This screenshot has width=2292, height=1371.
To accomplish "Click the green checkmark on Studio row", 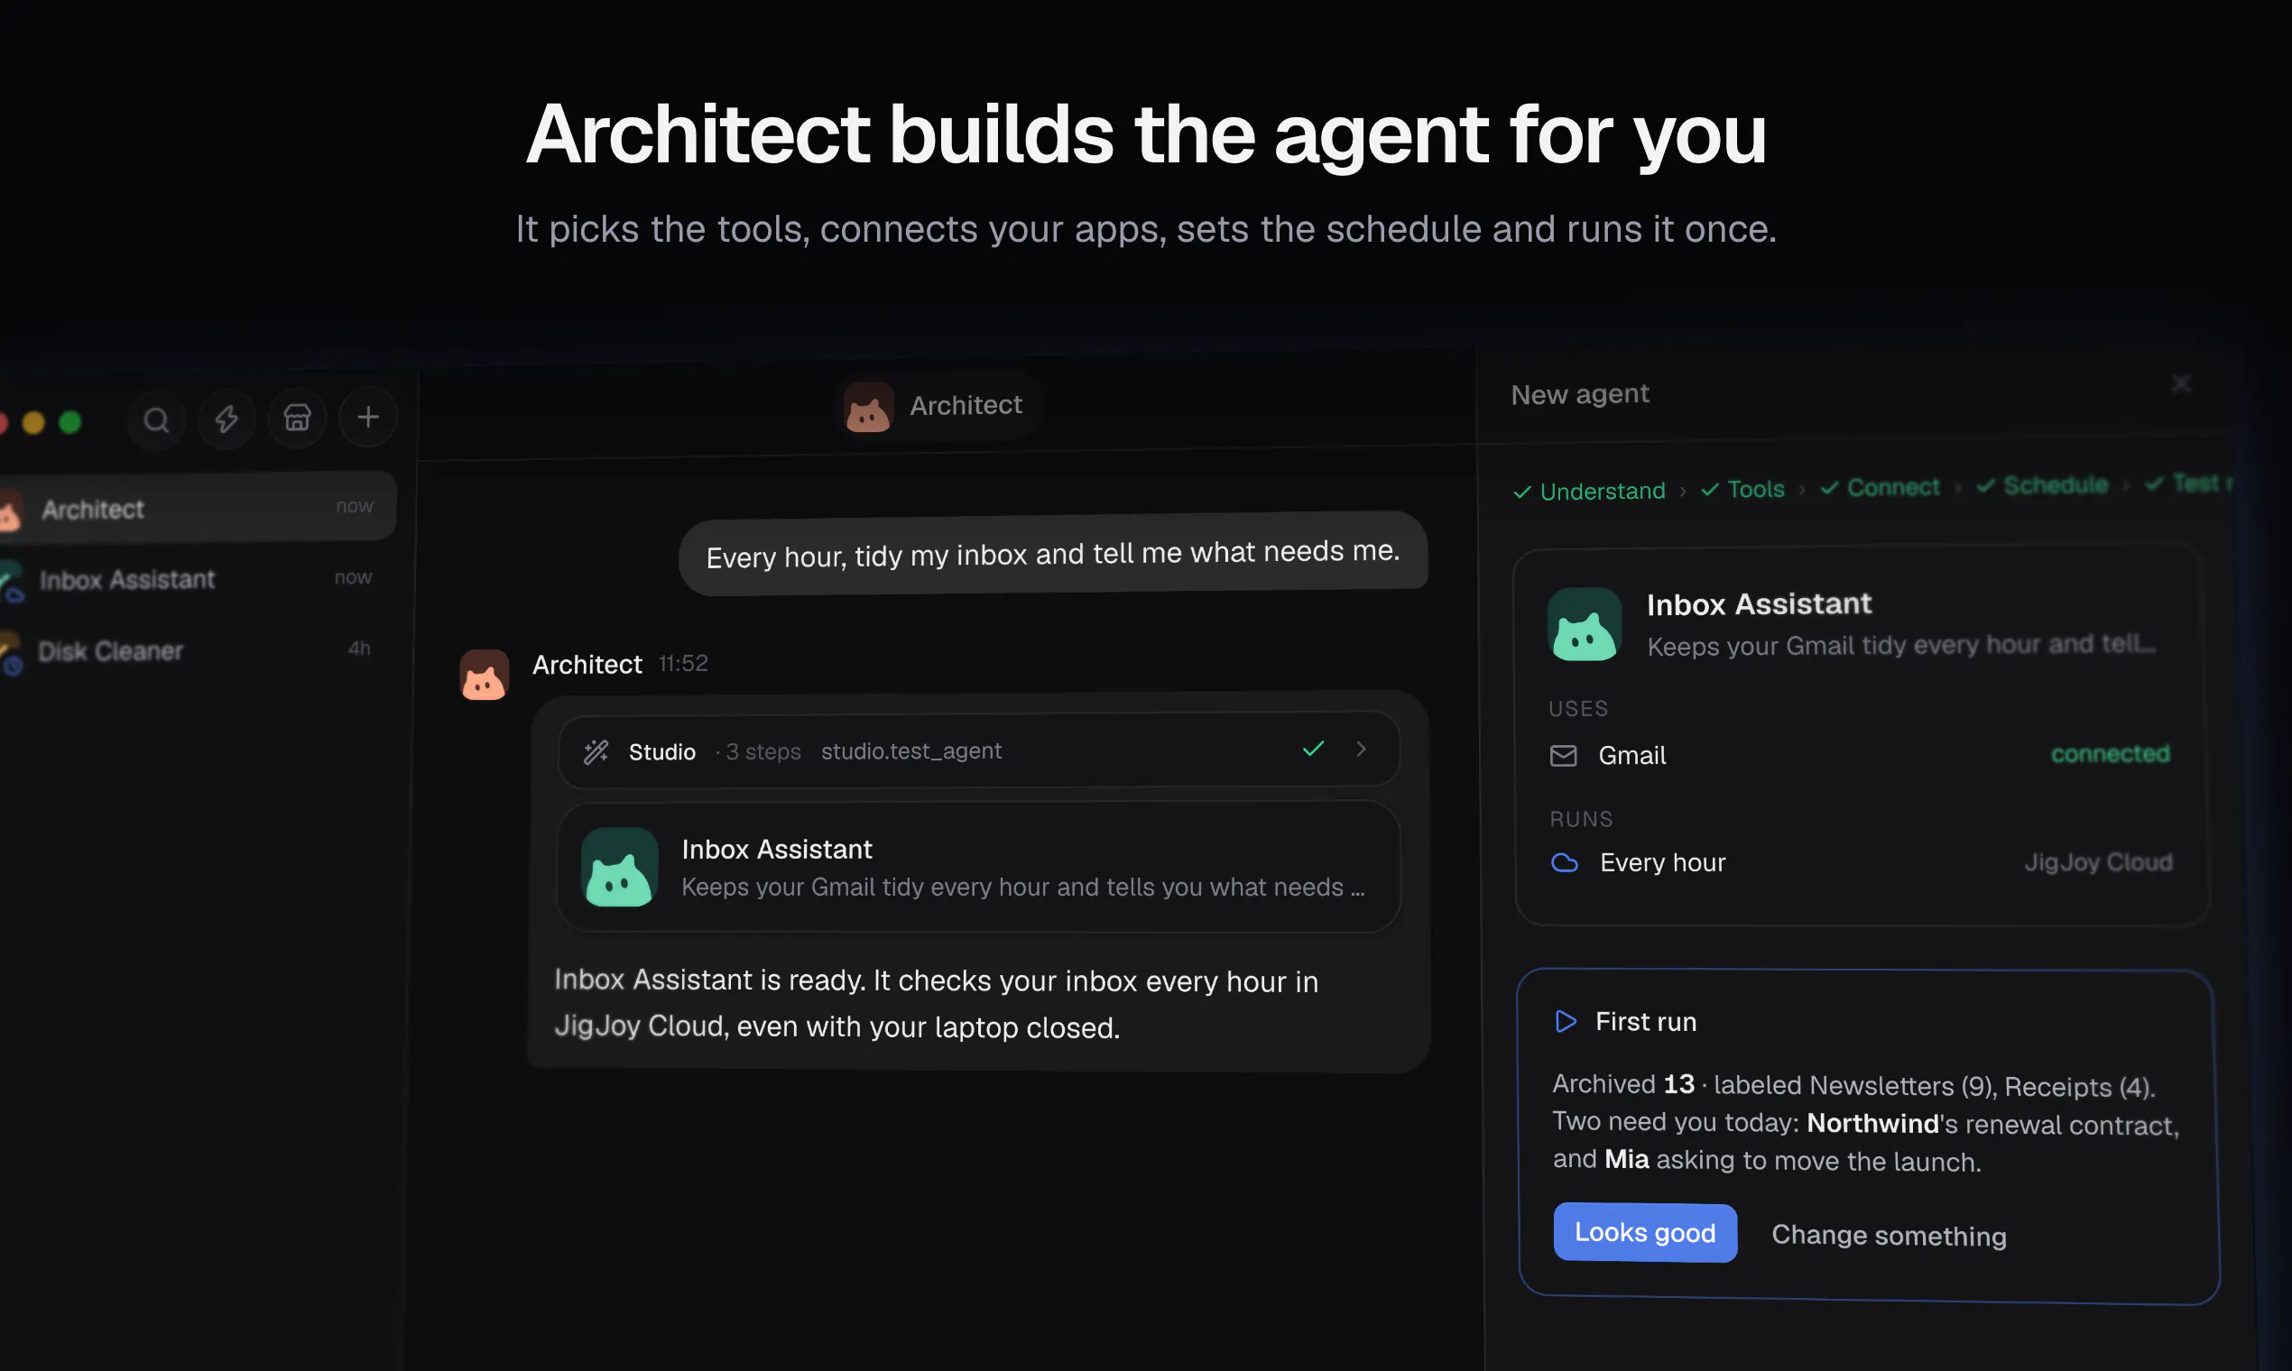I will point(1313,749).
